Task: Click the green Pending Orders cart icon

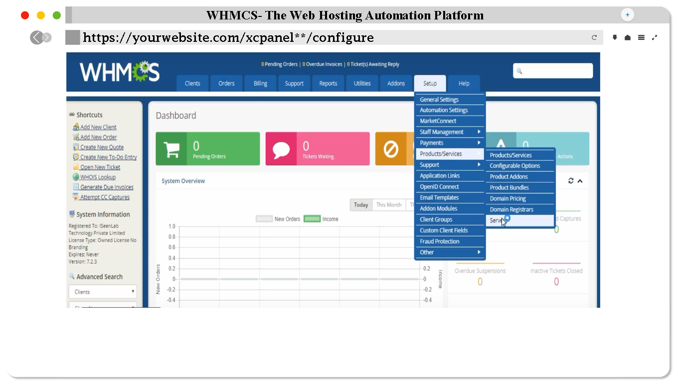Action: 171,149
